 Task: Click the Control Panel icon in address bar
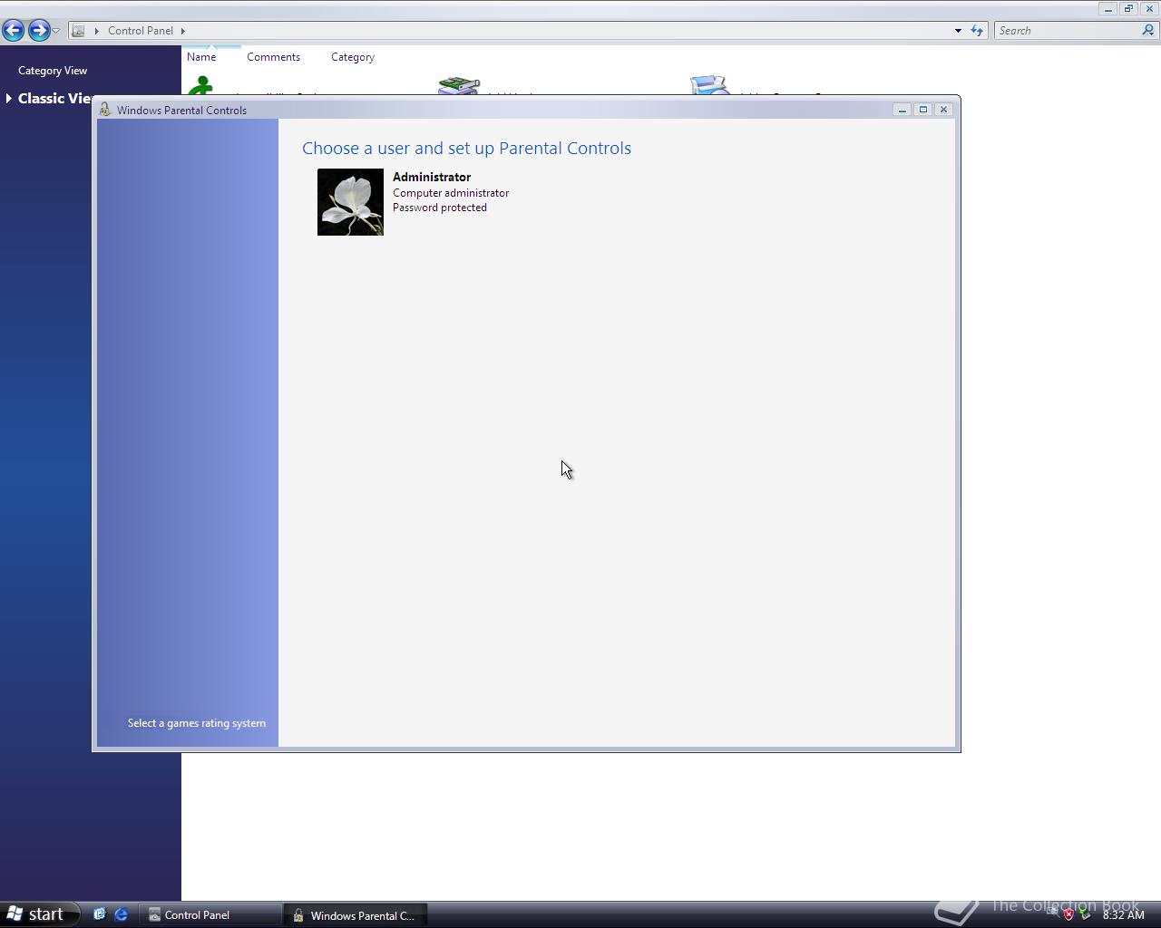[79, 30]
